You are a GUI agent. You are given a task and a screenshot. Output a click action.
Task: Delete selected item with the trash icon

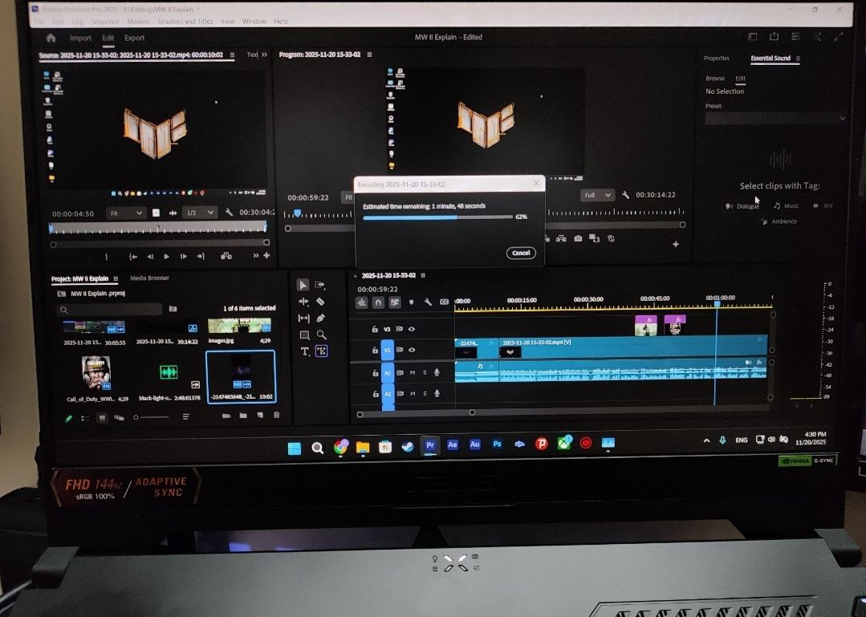tap(276, 416)
